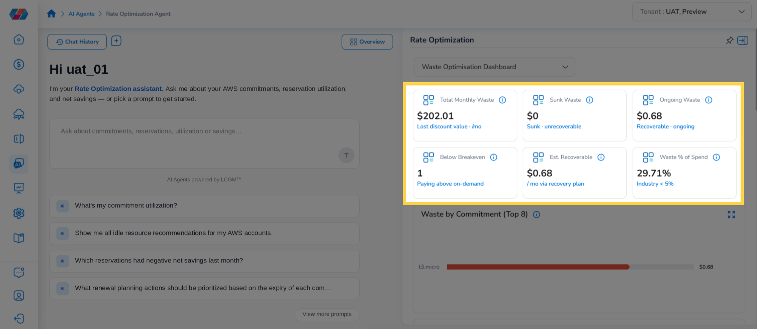The width and height of the screenshot is (757, 329).
Task: Click the settings gear sidebar icon
Action: click(19, 213)
